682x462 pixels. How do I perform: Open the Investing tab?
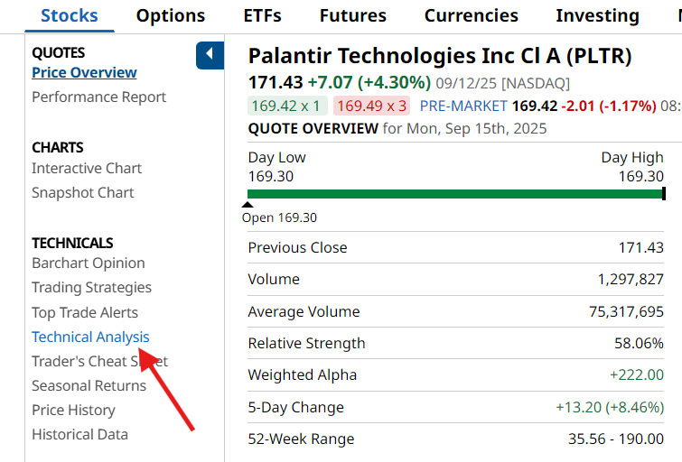click(x=597, y=15)
